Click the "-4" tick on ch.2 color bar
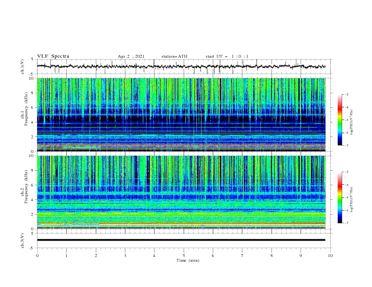The width and height of the screenshot is (372, 287). pyautogui.click(x=346, y=185)
